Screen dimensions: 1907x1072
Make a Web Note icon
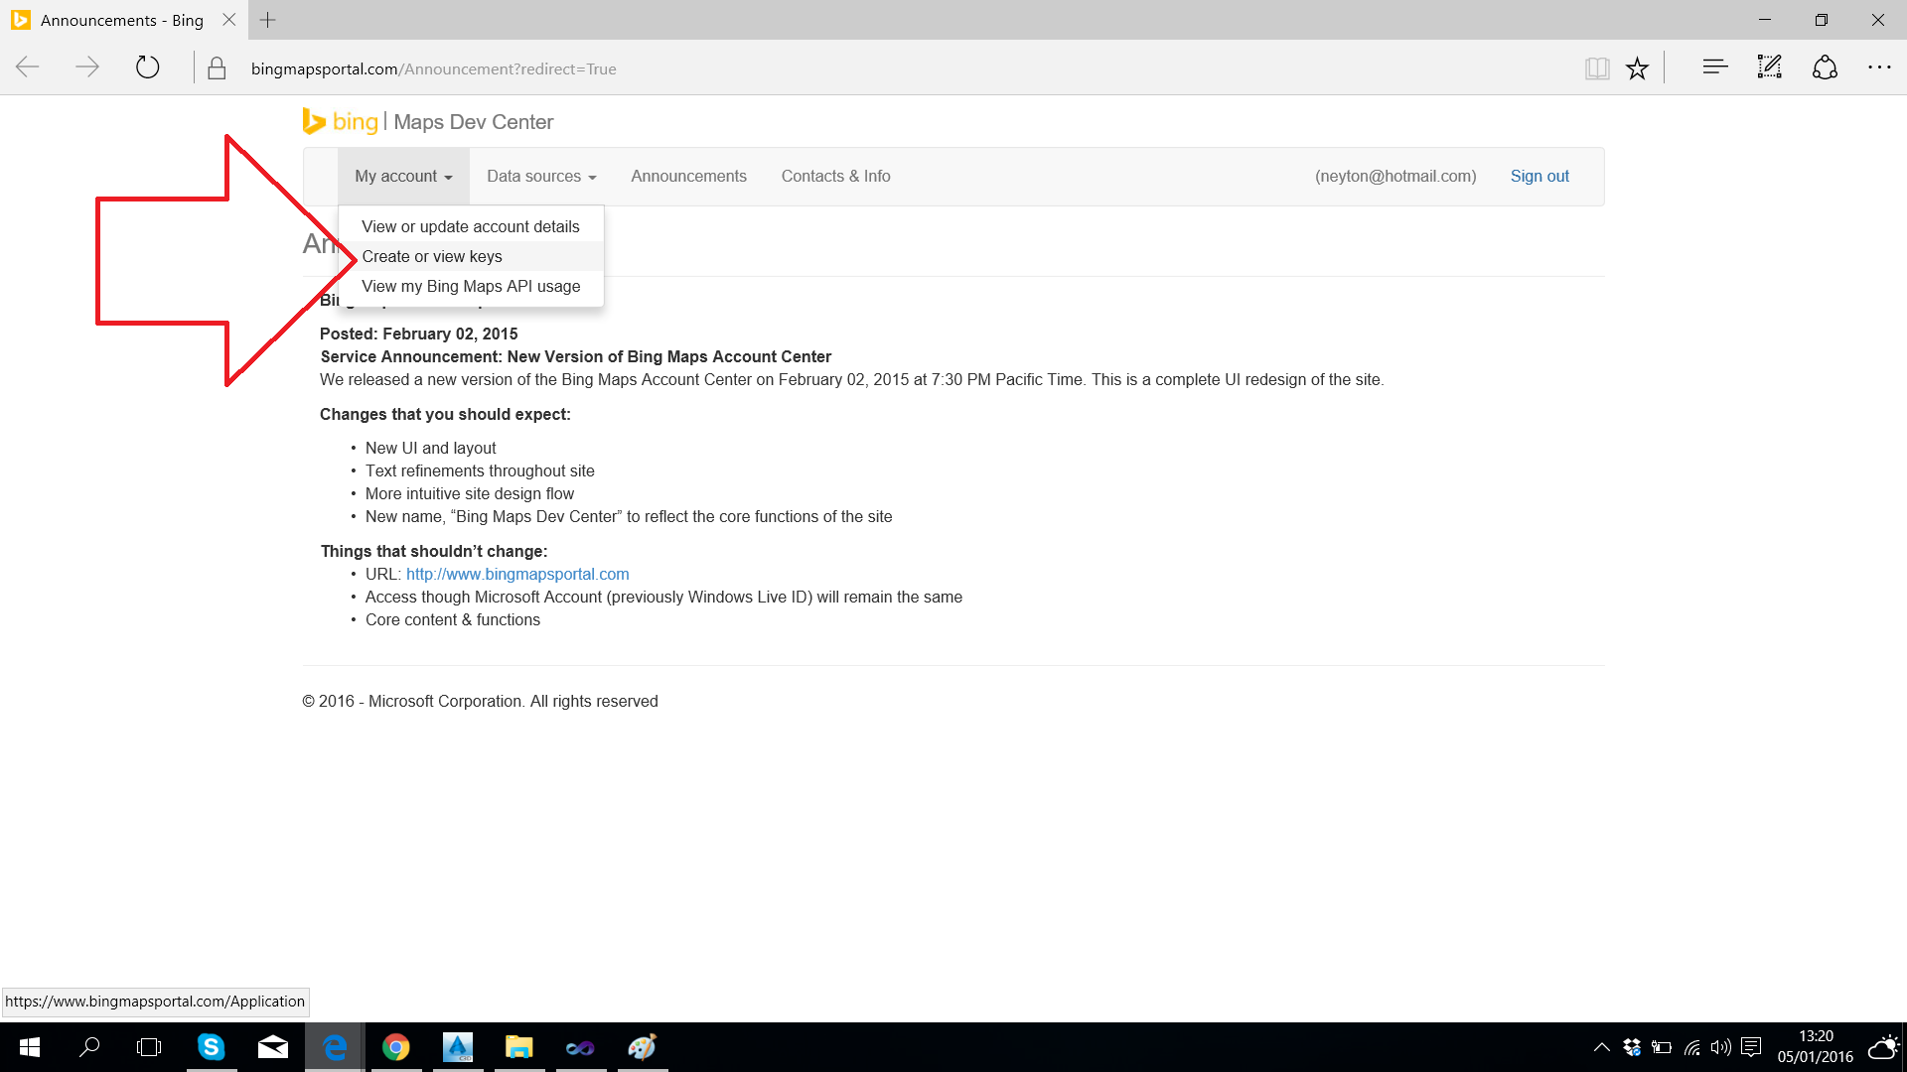click(1770, 67)
